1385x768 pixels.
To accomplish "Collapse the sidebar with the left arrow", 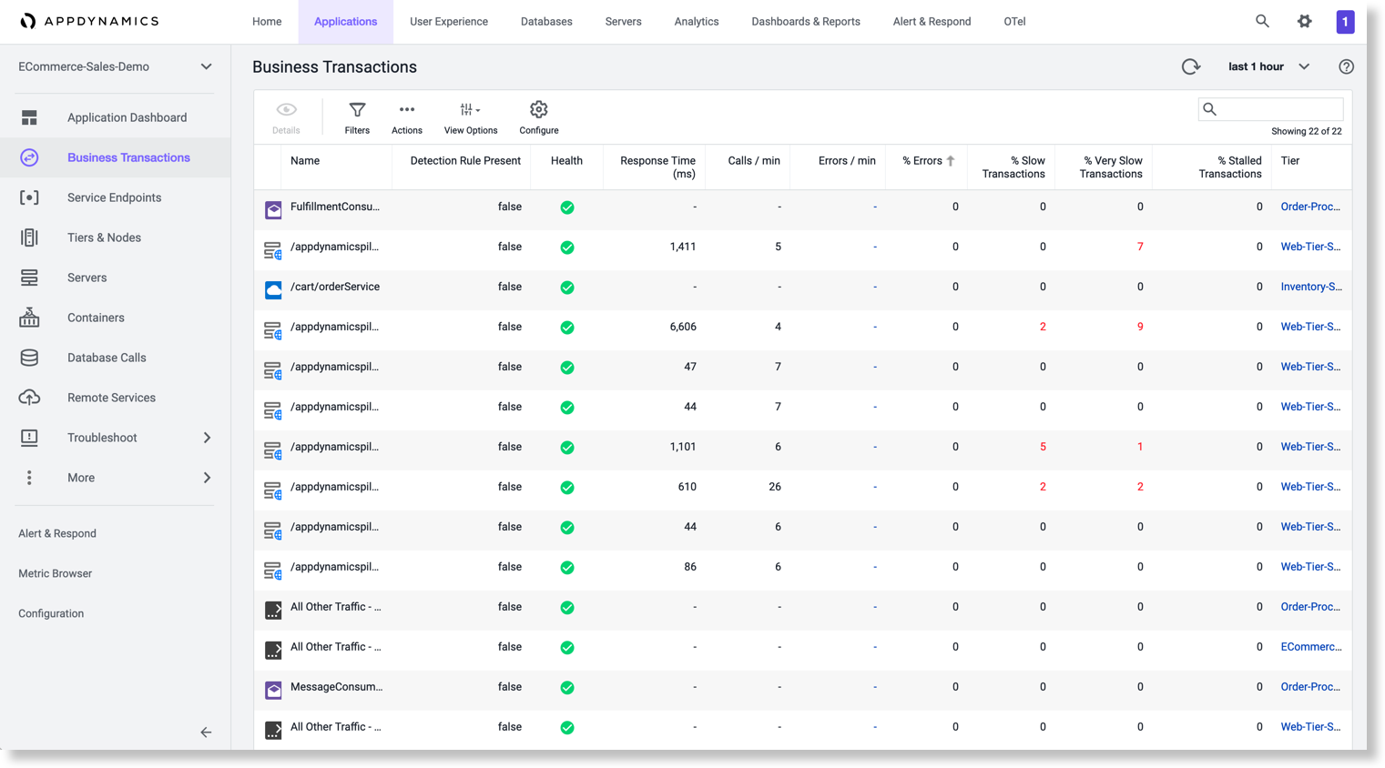I will coord(206,733).
